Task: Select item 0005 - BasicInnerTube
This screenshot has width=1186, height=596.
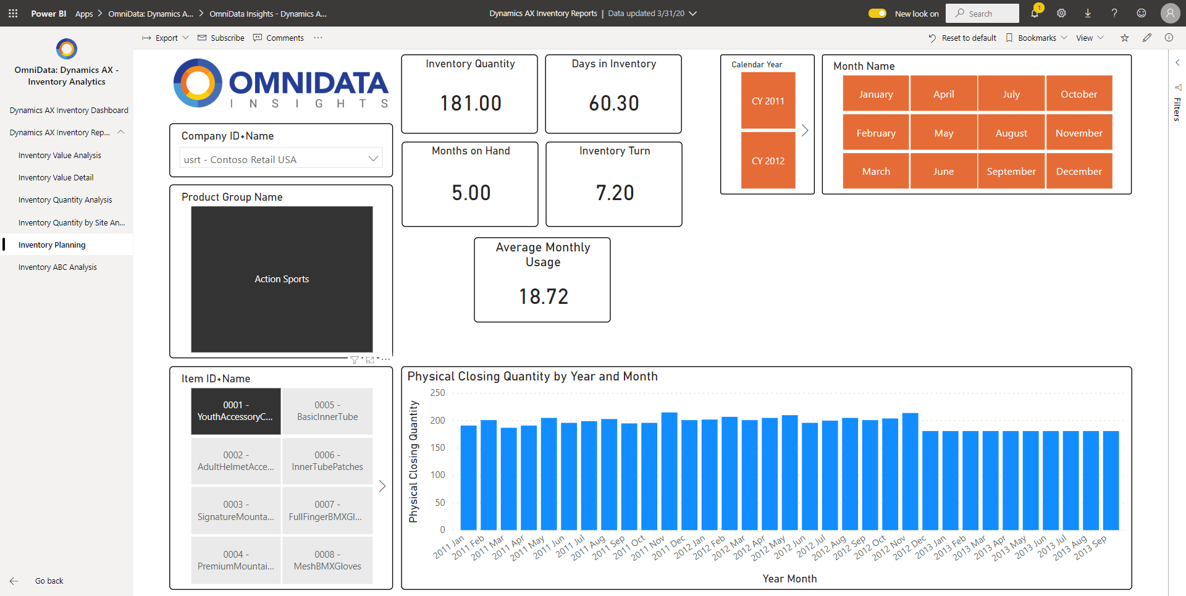Action: (327, 411)
